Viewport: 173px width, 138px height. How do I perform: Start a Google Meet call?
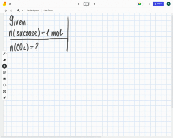click(x=140, y=4)
